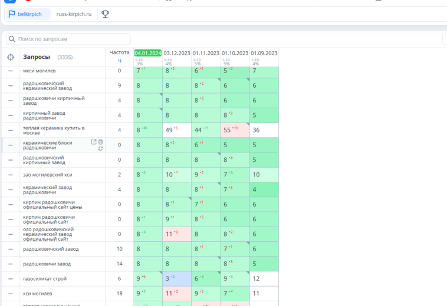Click the Запросы column heading
447x306 pixels.
37,57
